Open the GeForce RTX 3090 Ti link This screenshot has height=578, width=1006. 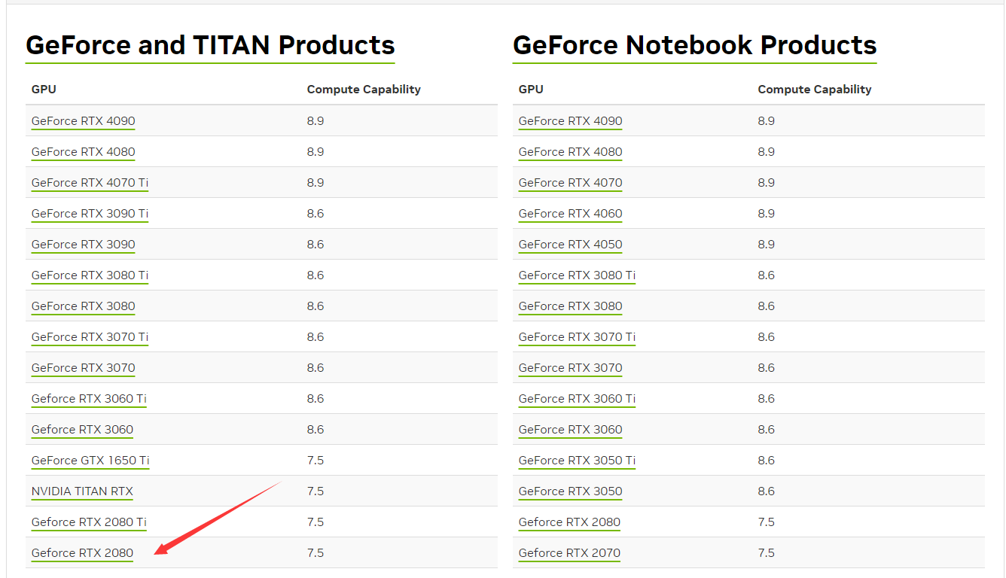pyautogui.click(x=90, y=214)
